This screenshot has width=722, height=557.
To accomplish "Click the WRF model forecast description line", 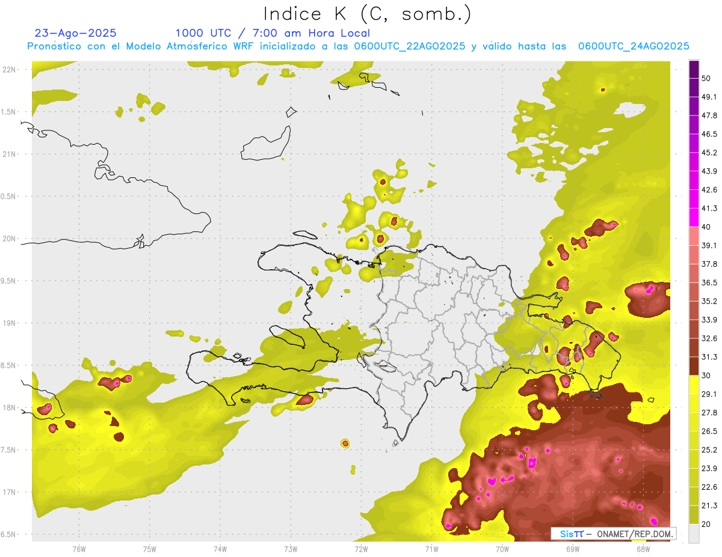I will pos(358,46).
